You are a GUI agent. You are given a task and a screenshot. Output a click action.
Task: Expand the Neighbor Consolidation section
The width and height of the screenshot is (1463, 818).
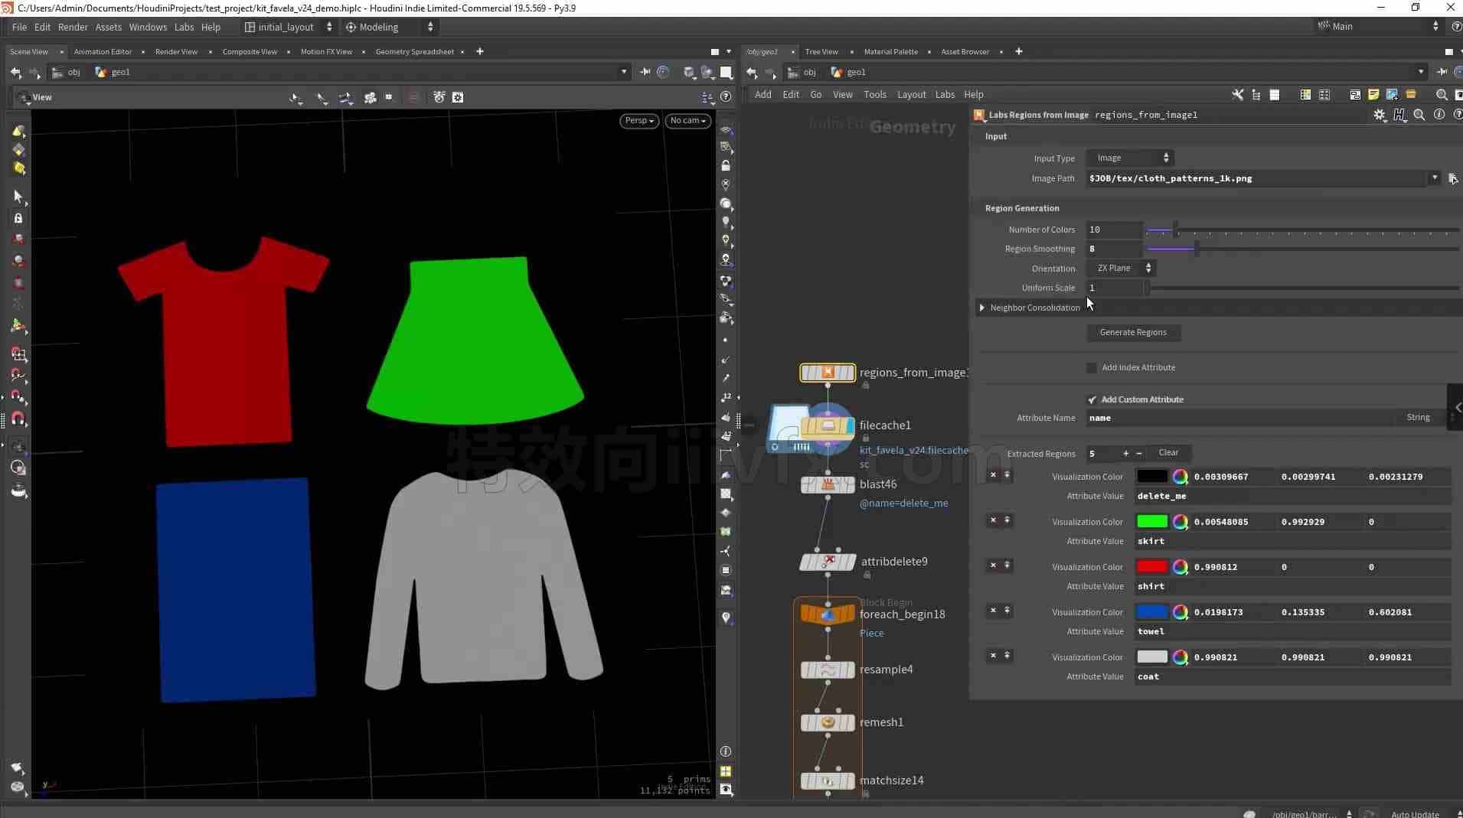[981, 308]
